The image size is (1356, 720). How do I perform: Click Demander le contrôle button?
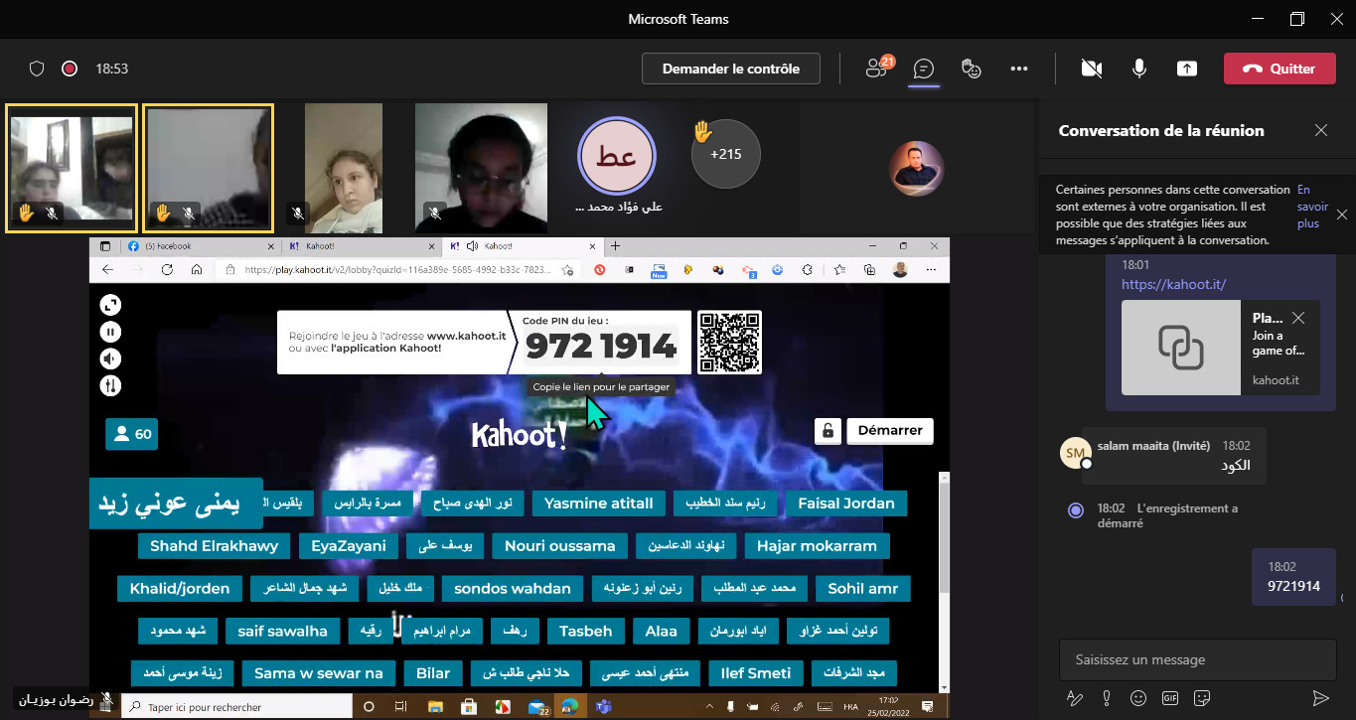[731, 69]
